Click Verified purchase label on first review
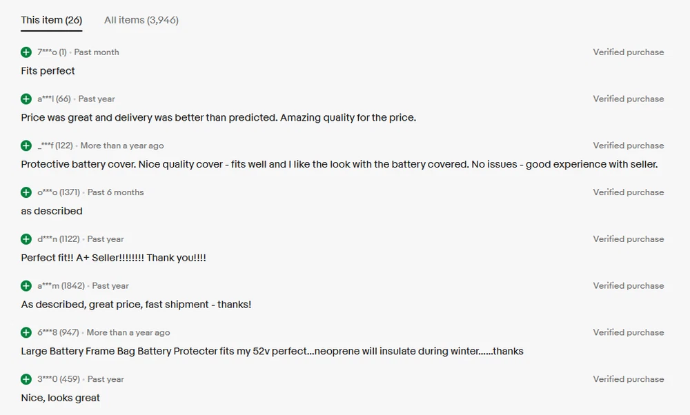 tap(628, 52)
